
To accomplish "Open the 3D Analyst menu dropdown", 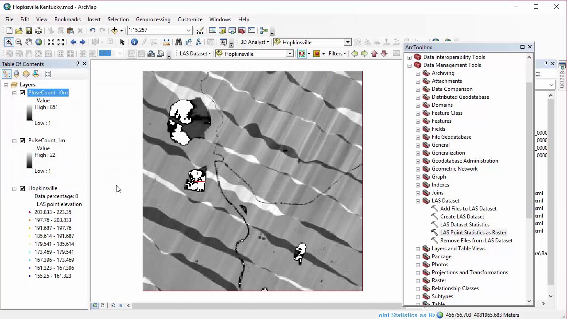I will (x=255, y=42).
